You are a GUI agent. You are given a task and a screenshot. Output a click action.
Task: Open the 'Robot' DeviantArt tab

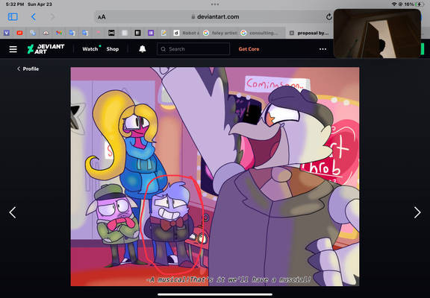(187, 33)
